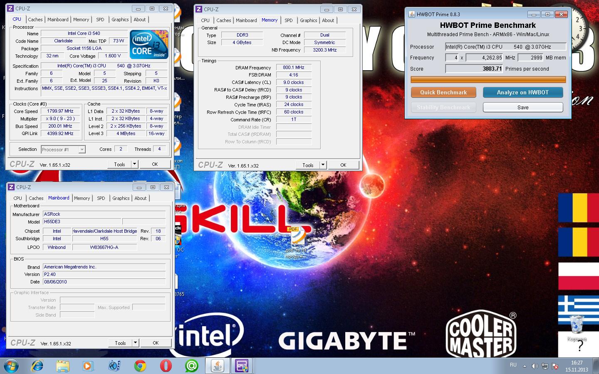Click the DRAM Frequency value 800.1 MHz
599x374 pixels.
point(294,67)
